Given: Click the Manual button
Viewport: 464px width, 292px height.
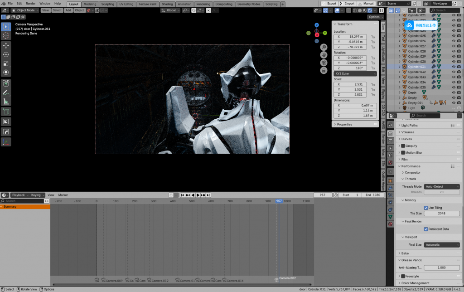Looking at the screenshot, I should [366, 4].
